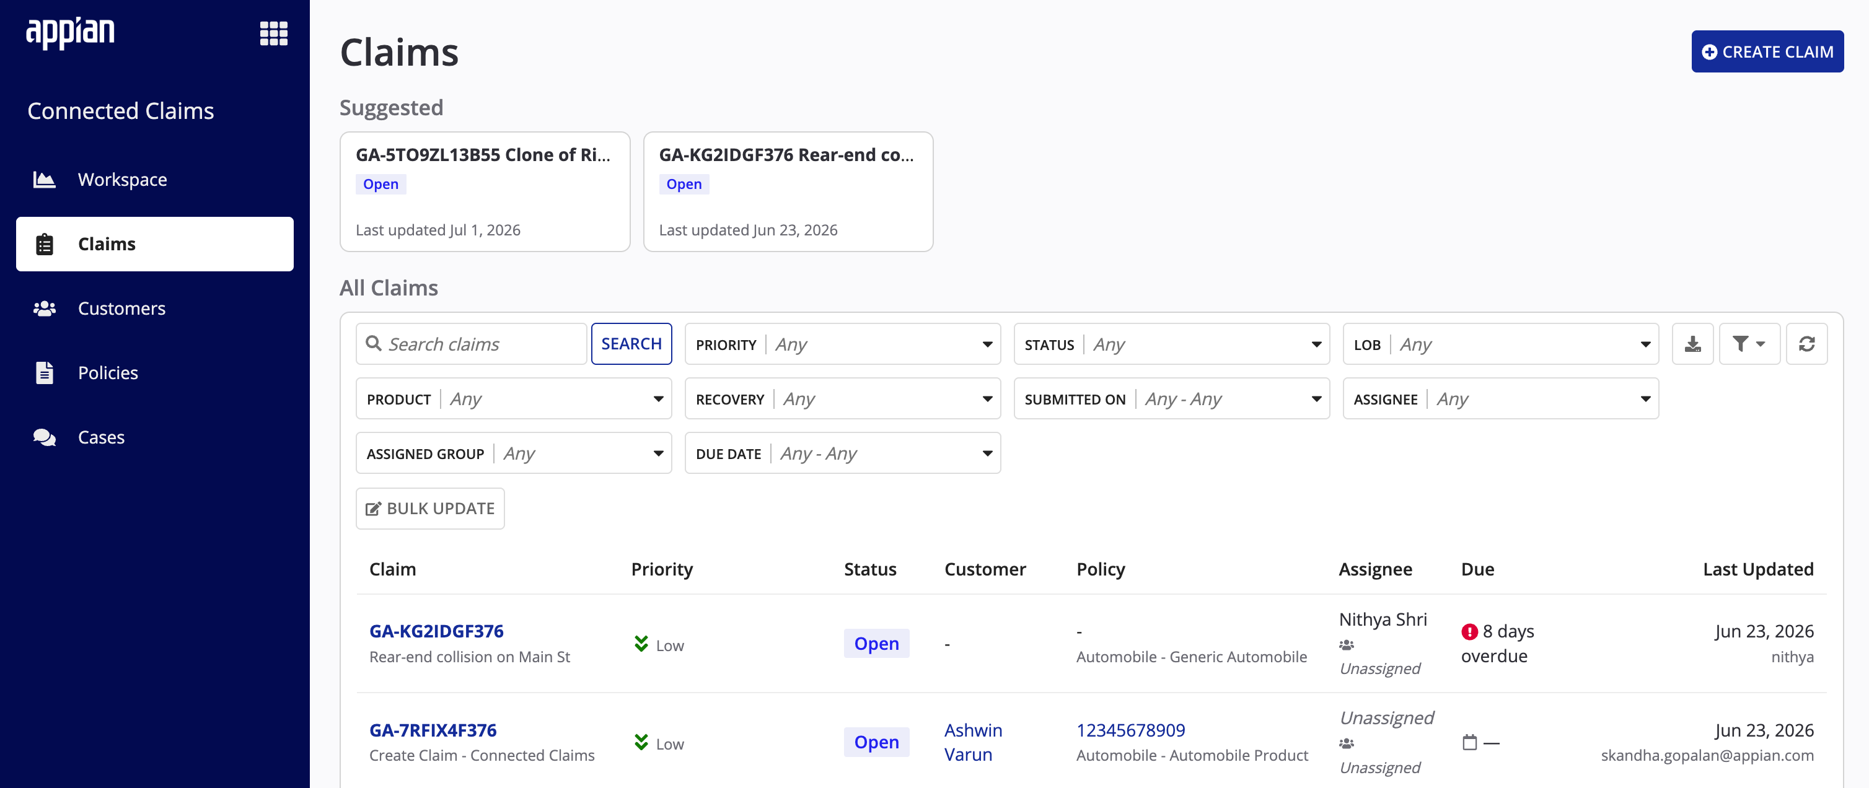This screenshot has height=788, width=1869.
Task: Expand the Priority filter dropdown
Action: click(842, 344)
